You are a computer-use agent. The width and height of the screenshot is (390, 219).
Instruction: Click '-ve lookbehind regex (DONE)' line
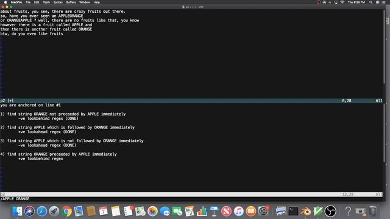[x=48, y=119]
